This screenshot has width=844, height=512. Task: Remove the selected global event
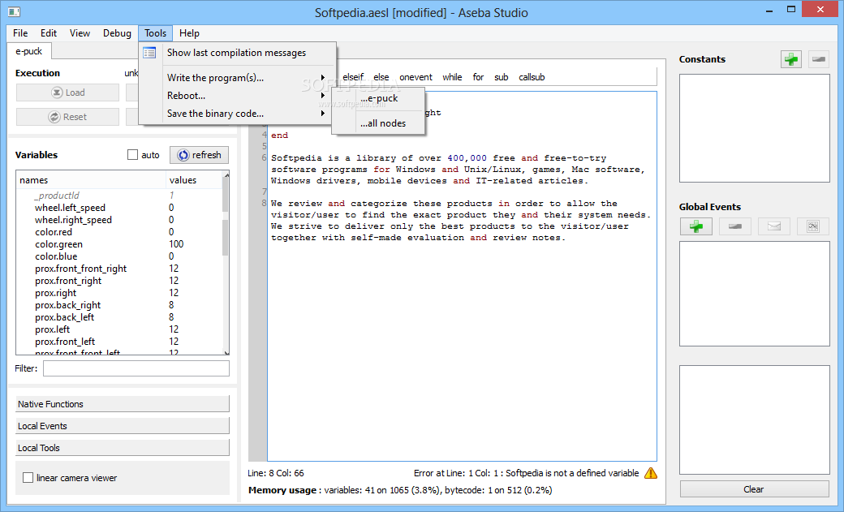(734, 226)
